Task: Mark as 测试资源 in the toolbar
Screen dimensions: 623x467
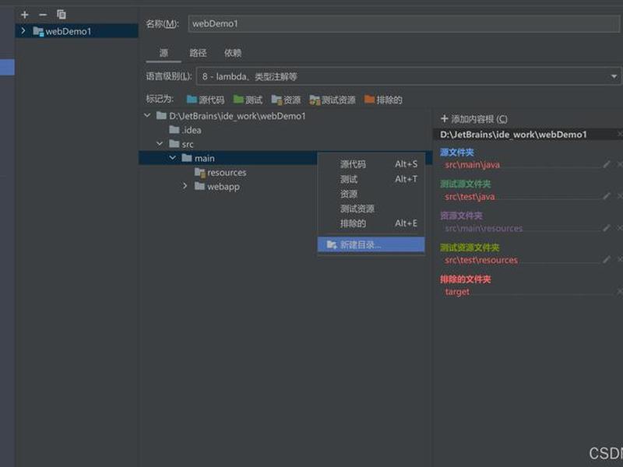Action: [333, 100]
